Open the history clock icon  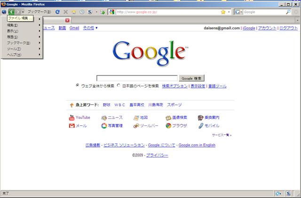pyautogui.click(x=82, y=11)
